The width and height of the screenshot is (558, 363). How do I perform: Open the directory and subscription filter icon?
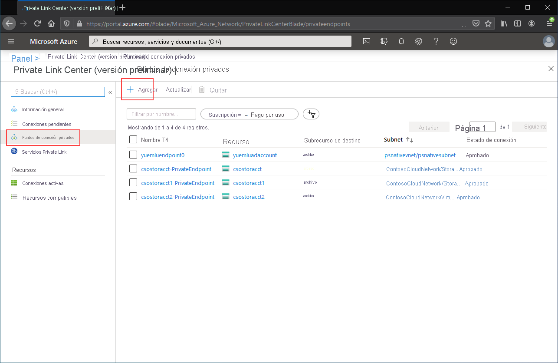pyautogui.click(x=384, y=41)
